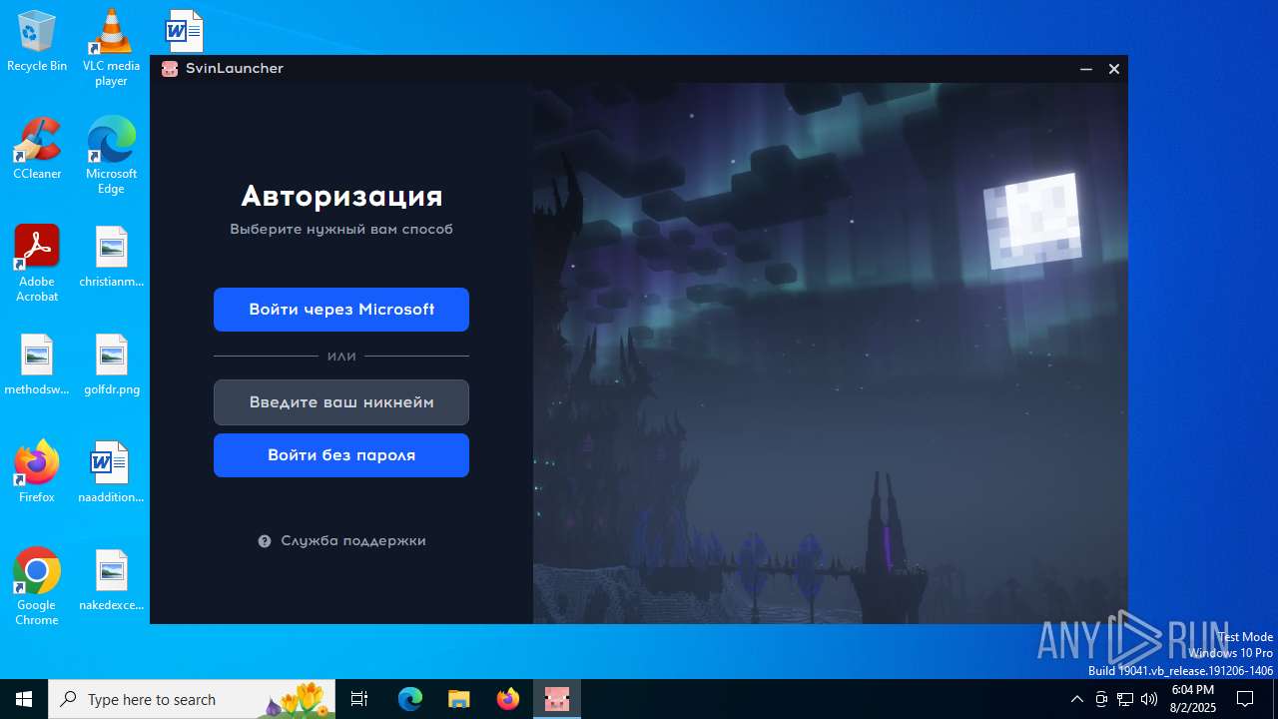The height and width of the screenshot is (719, 1278).
Task: Open the clock showing 6:04 PM
Action: point(1193,699)
